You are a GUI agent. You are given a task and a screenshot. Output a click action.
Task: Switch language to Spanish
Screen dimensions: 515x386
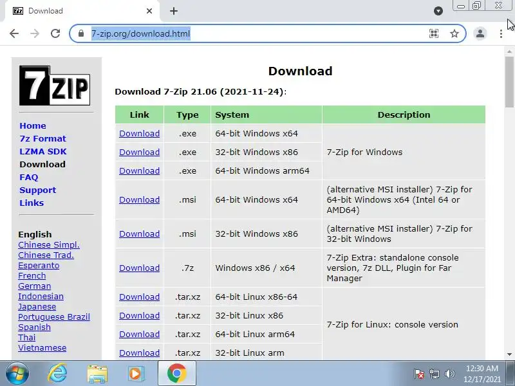click(x=34, y=327)
